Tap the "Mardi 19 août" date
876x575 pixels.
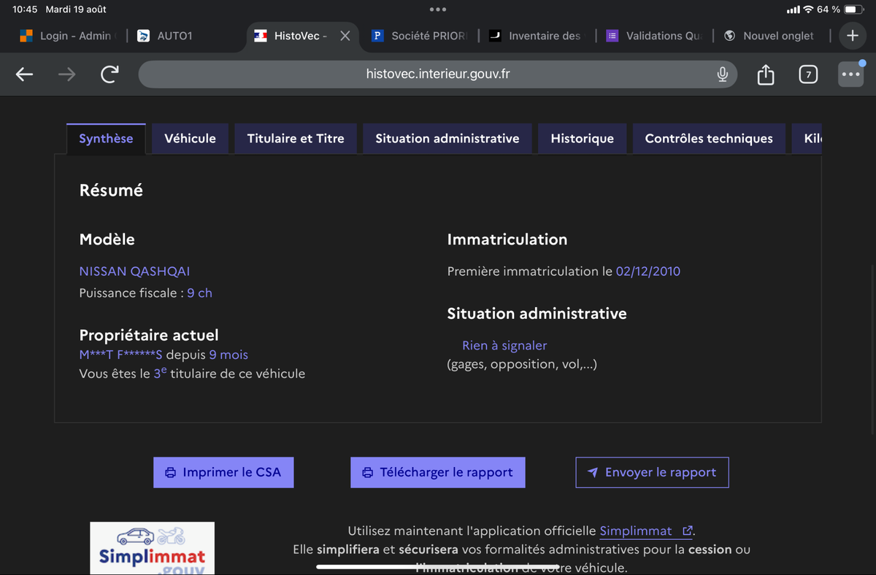[76, 9]
